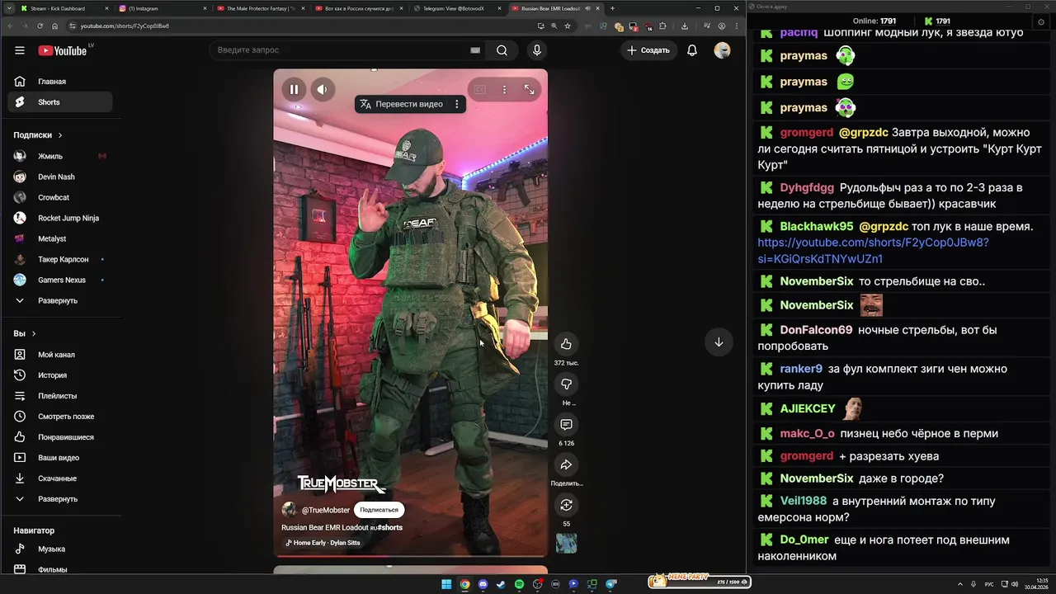Dislike the Short

[566, 384]
